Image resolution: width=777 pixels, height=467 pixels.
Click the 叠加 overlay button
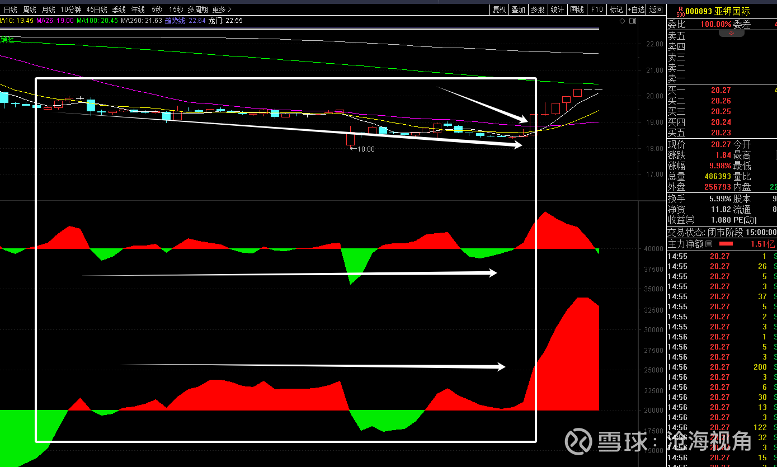(519, 10)
